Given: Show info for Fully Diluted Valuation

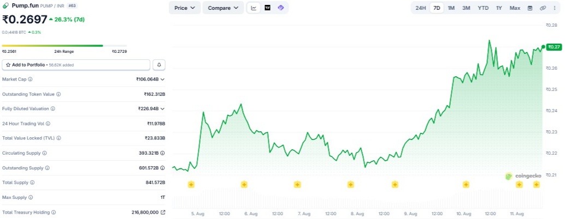Looking at the screenshot, I should tap(52, 108).
